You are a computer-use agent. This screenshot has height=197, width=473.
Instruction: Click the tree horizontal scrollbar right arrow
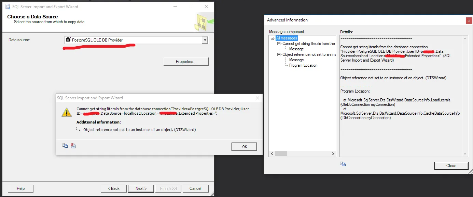(333, 154)
